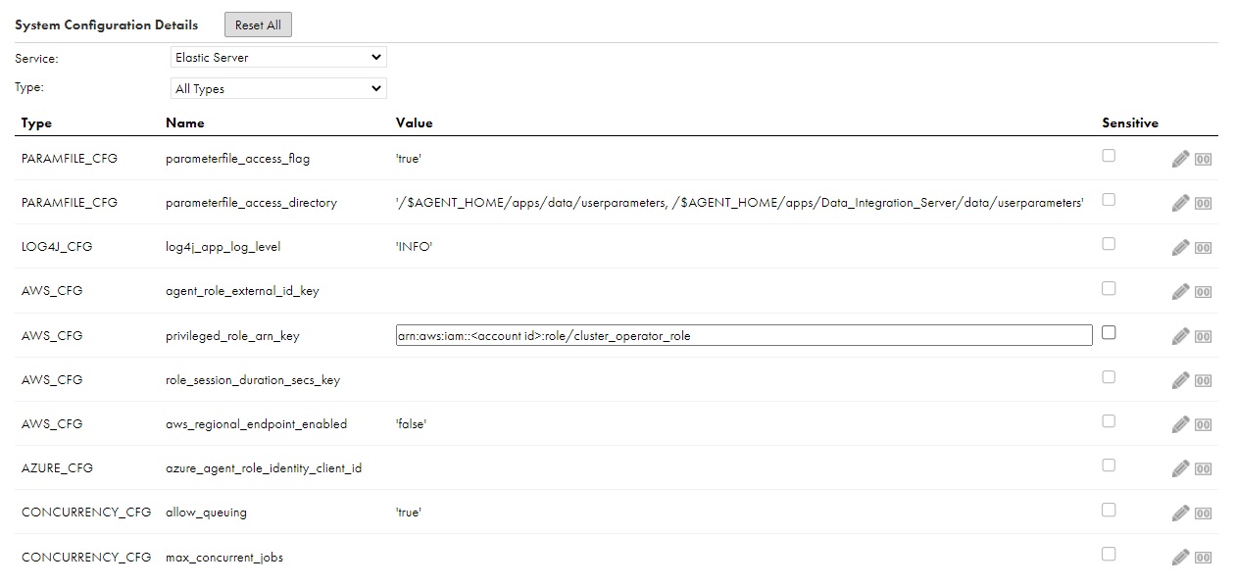Screen dimensions: 1236x586
Task: Click reset icon for role_session_duration_secs_key
Action: (1203, 380)
